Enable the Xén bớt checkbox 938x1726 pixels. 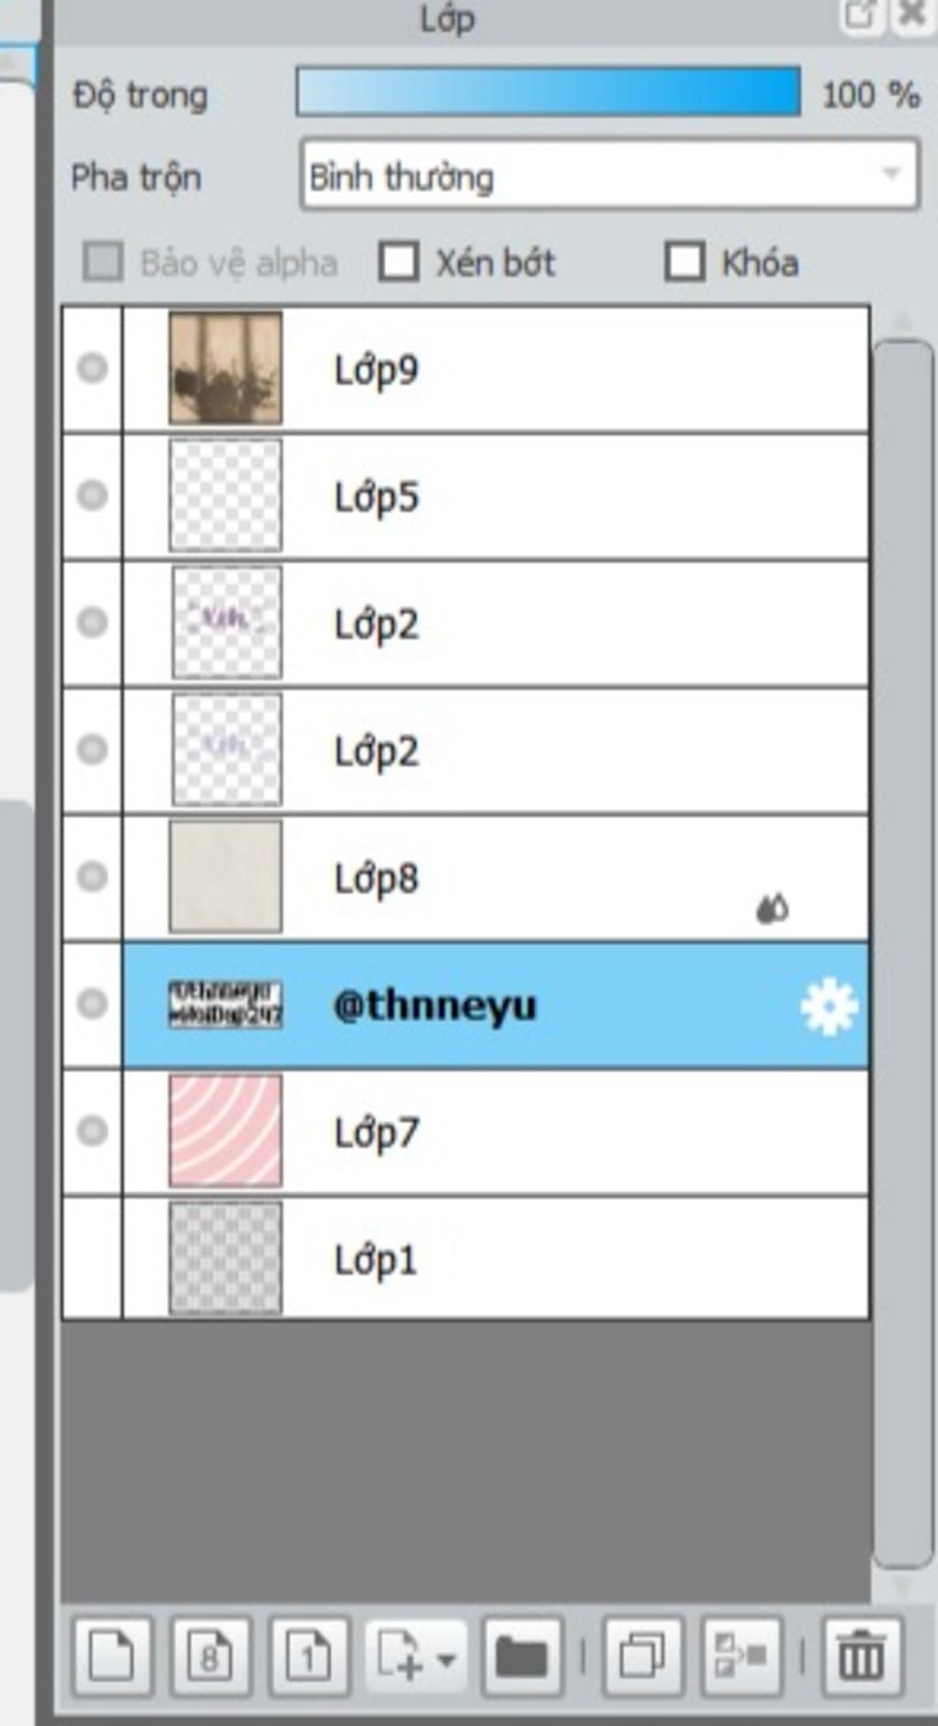399,262
